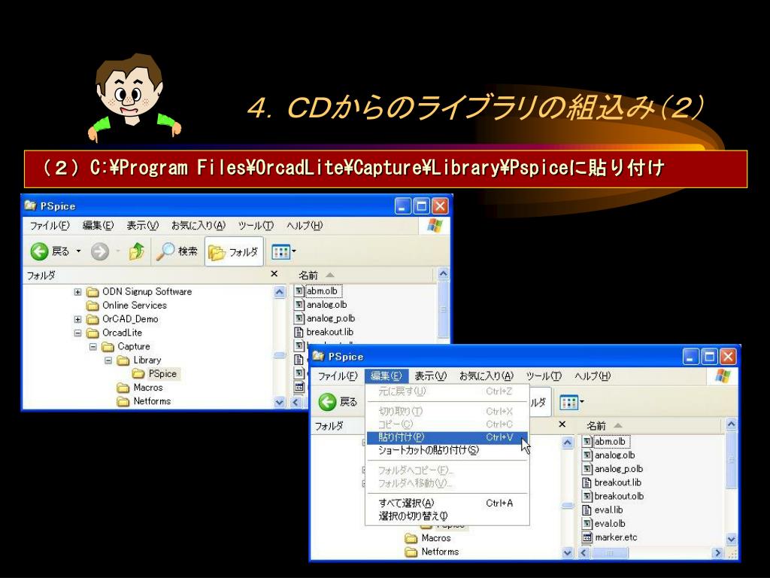This screenshot has height=578, width=770.
Task: Click eval.olb file icon in front window
Action: pyautogui.click(x=587, y=524)
